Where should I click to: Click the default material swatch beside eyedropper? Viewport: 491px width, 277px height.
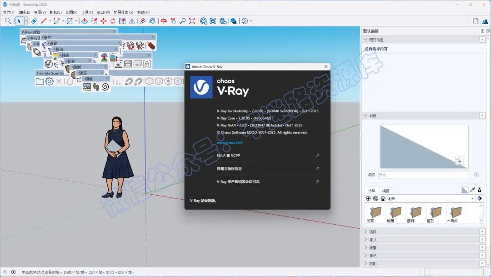(x=465, y=190)
